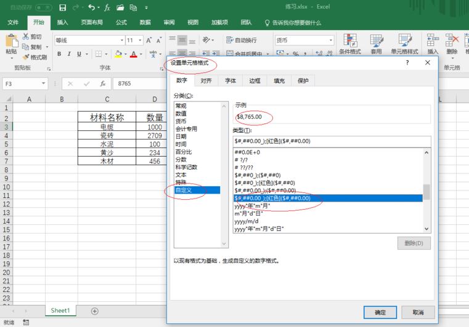Click the Conditional Formatting icon
The height and width of the screenshot is (327, 469).
point(350,41)
